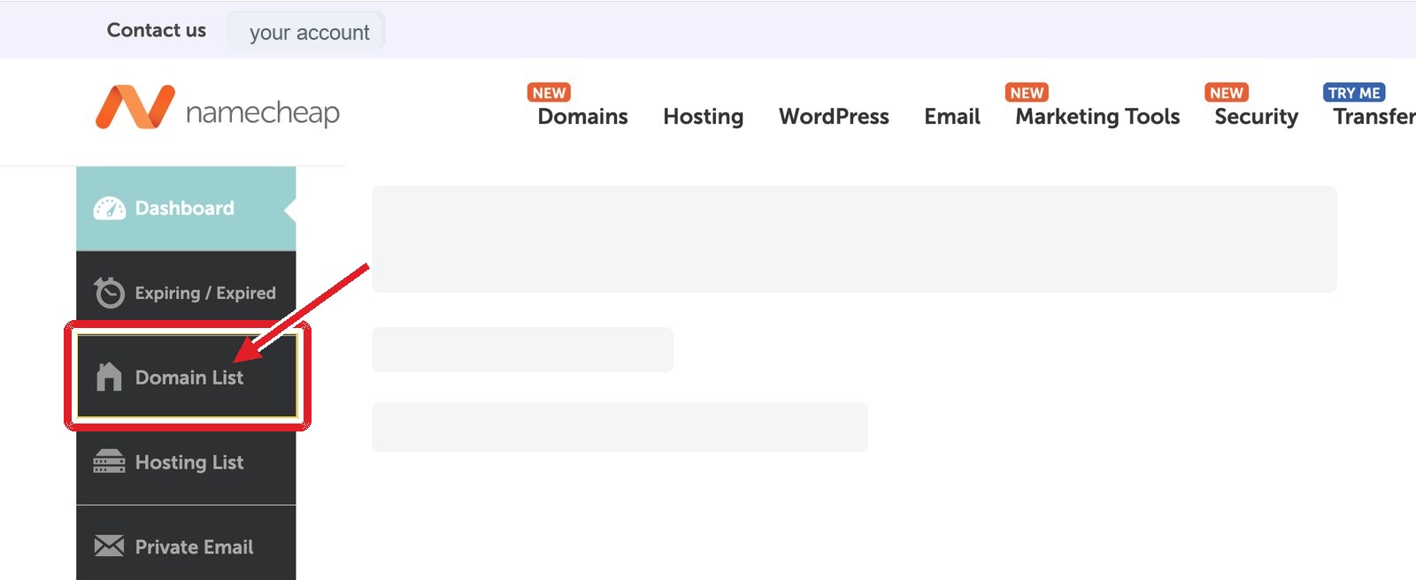
Task: Click the namecheap wordmark text
Action: click(x=263, y=113)
